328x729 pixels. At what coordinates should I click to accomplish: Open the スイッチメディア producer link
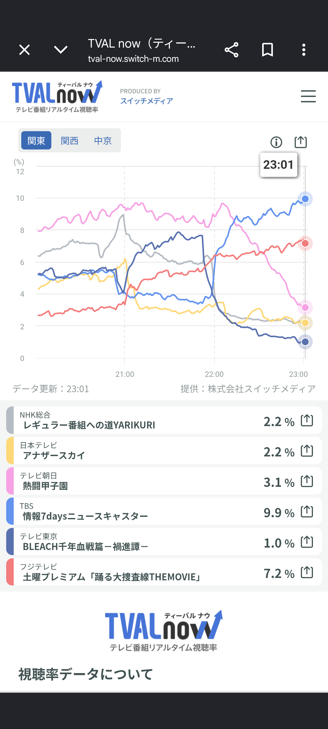coord(146,101)
